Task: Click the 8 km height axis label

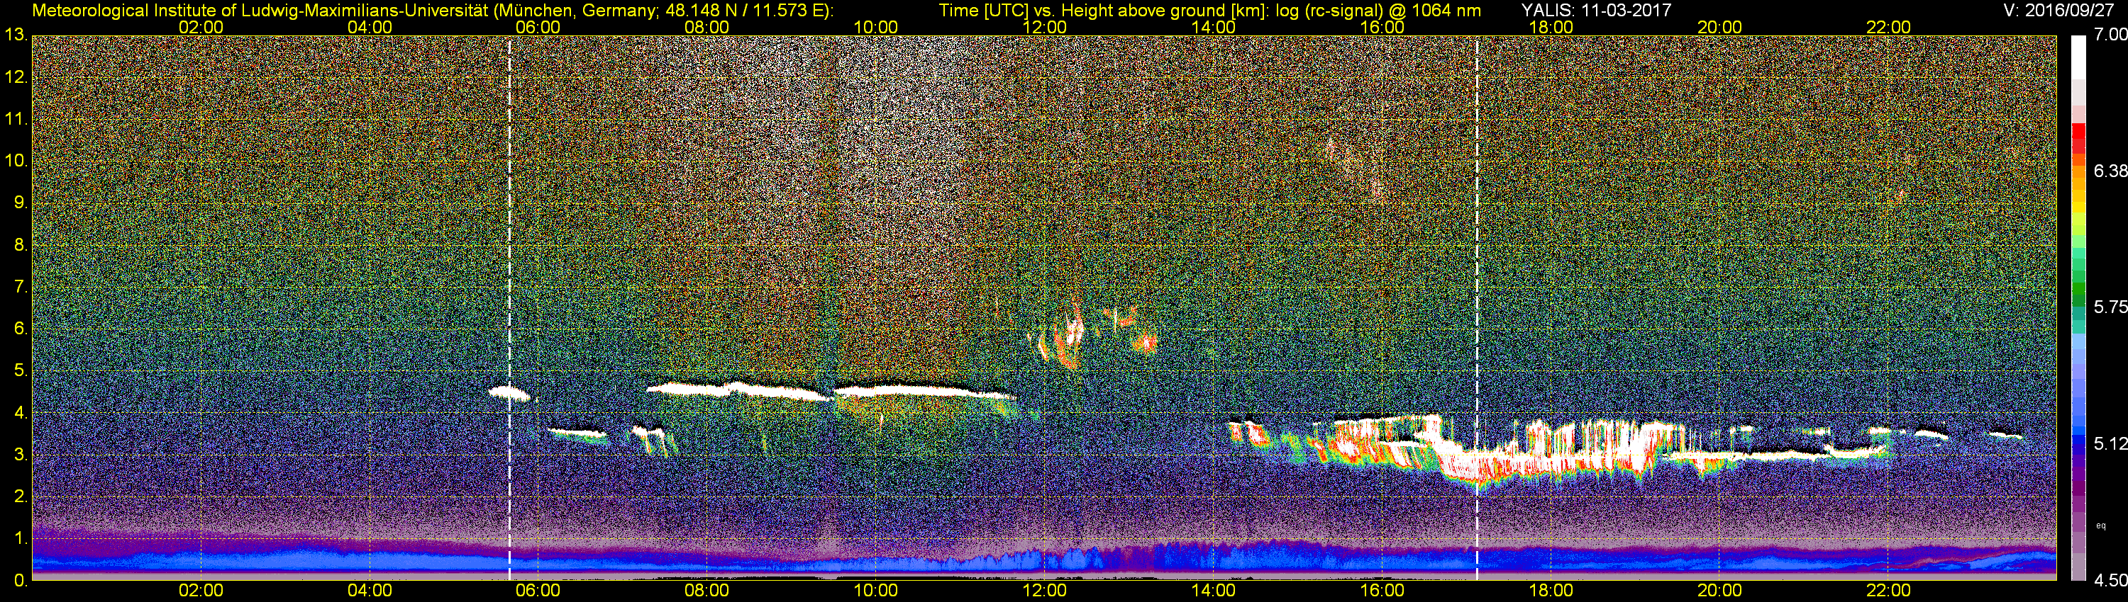Action: click(x=21, y=245)
